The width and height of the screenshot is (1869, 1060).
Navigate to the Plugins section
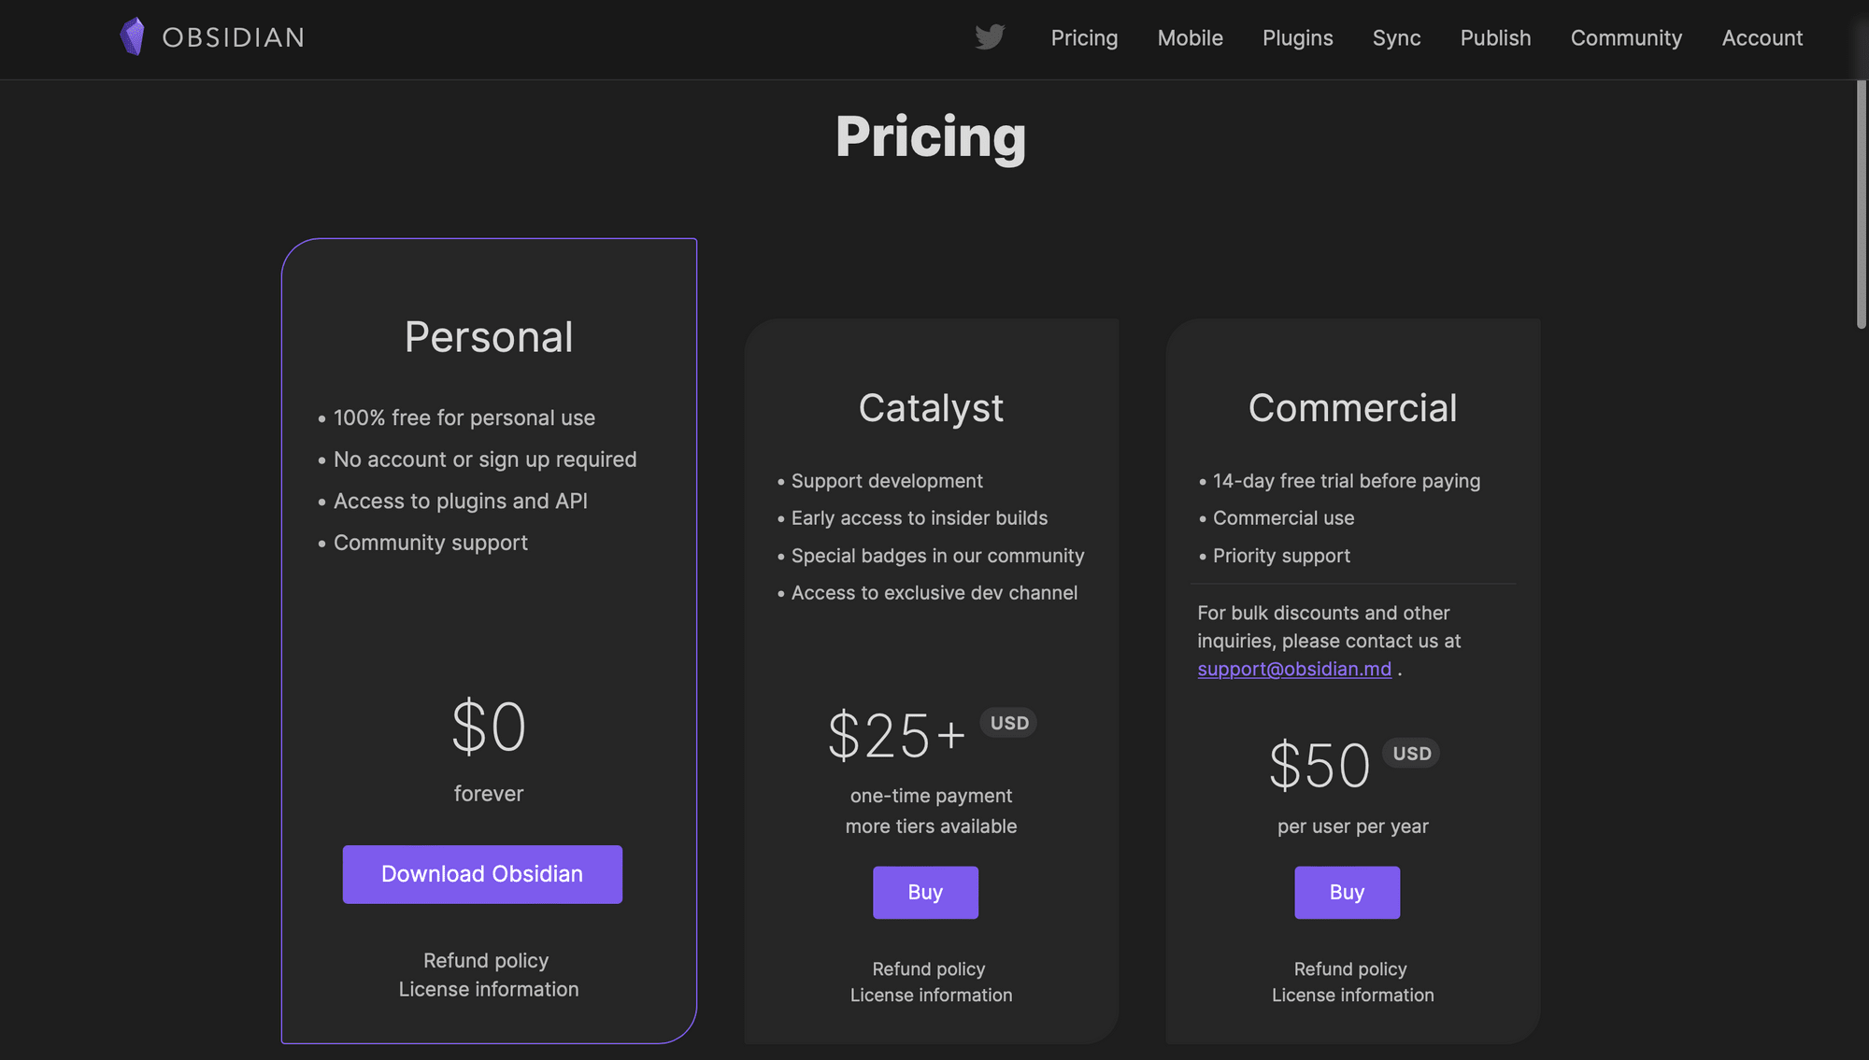1298,37
